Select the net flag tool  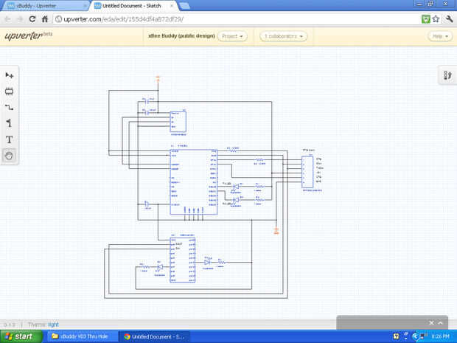(10, 123)
